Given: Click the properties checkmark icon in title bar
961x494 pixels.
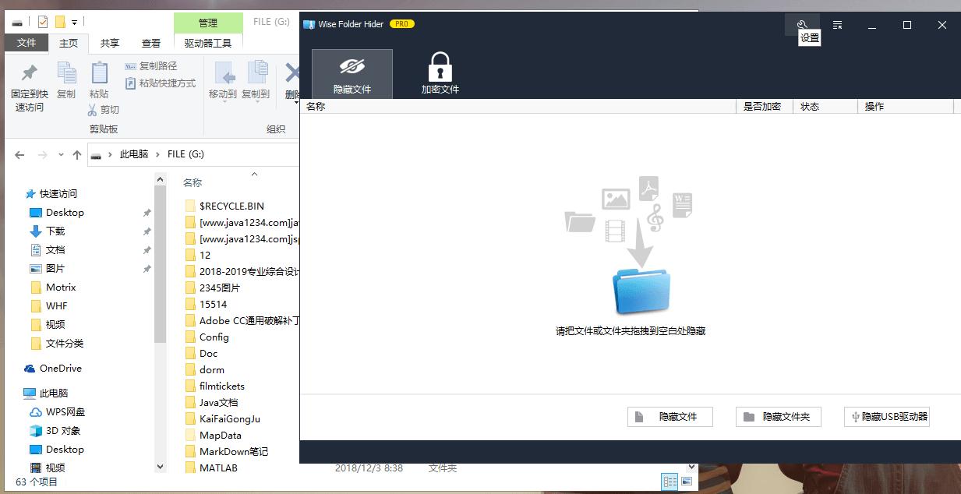Looking at the screenshot, I should click(43, 22).
